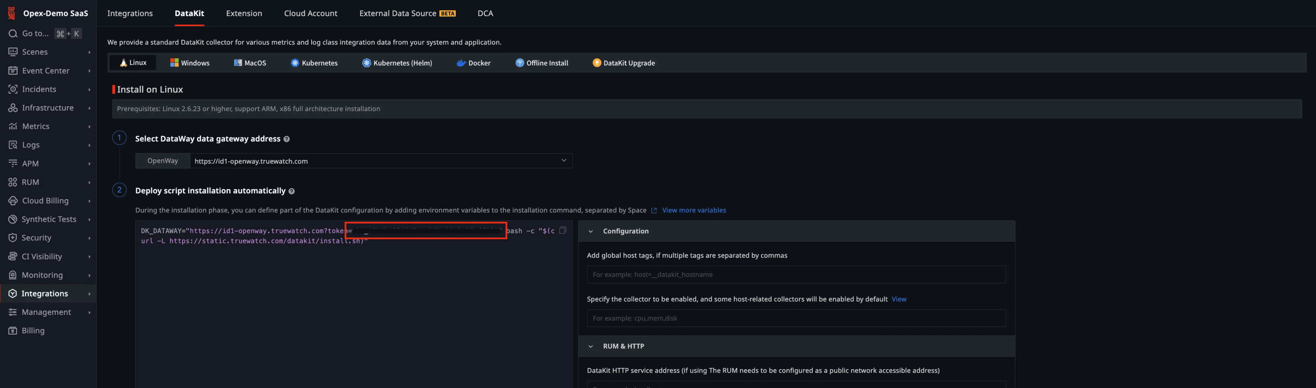Open the OpenWay gateway address dropdown
The width and height of the screenshot is (1316, 388).
point(381,161)
